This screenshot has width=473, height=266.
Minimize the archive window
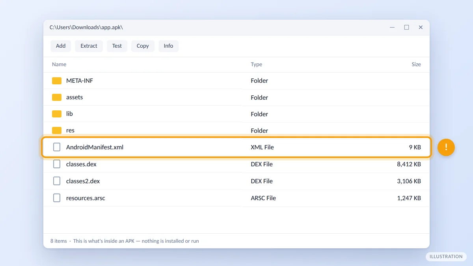coord(392,27)
